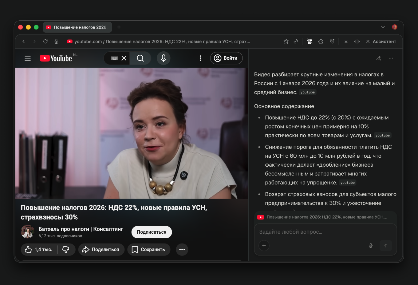Viewport: 418px width, 285px height.
Task: Select the Повышение налогов 2026 browser tab
Action: point(77,27)
